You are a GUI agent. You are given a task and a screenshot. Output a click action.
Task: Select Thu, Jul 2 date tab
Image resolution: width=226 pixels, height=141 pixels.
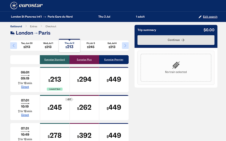click(69, 45)
